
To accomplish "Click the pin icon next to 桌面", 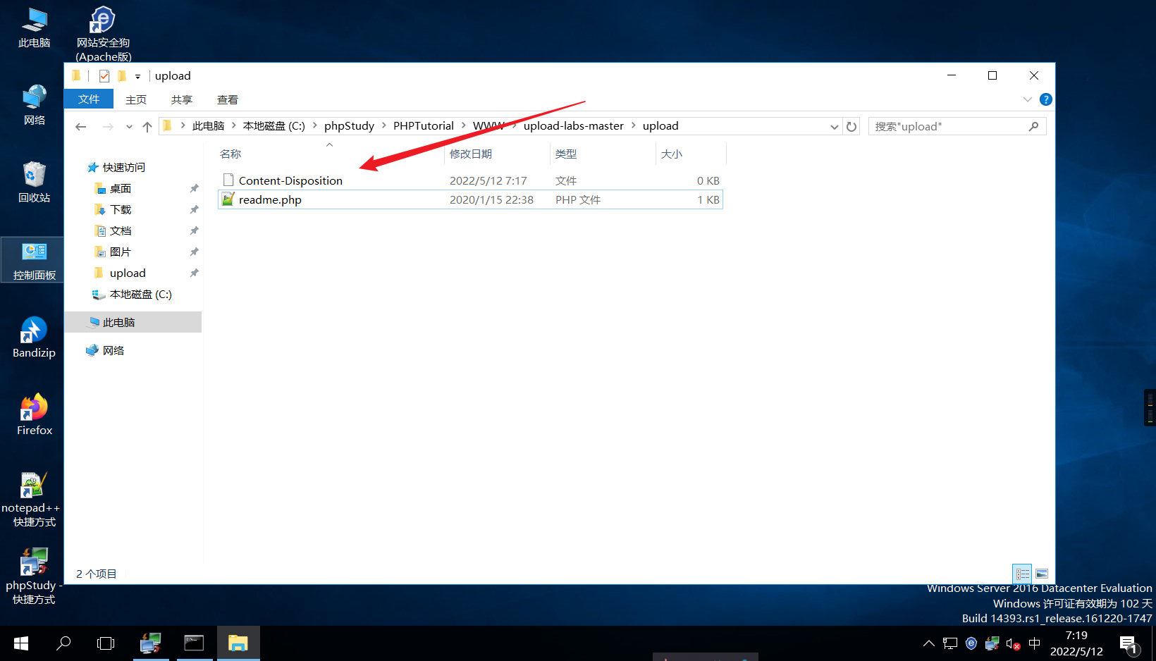I will click(x=194, y=189).
